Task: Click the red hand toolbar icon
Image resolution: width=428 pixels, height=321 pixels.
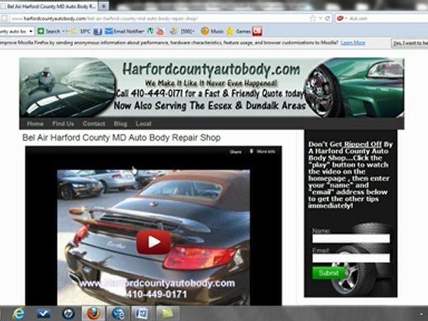Action: [160, 32]
